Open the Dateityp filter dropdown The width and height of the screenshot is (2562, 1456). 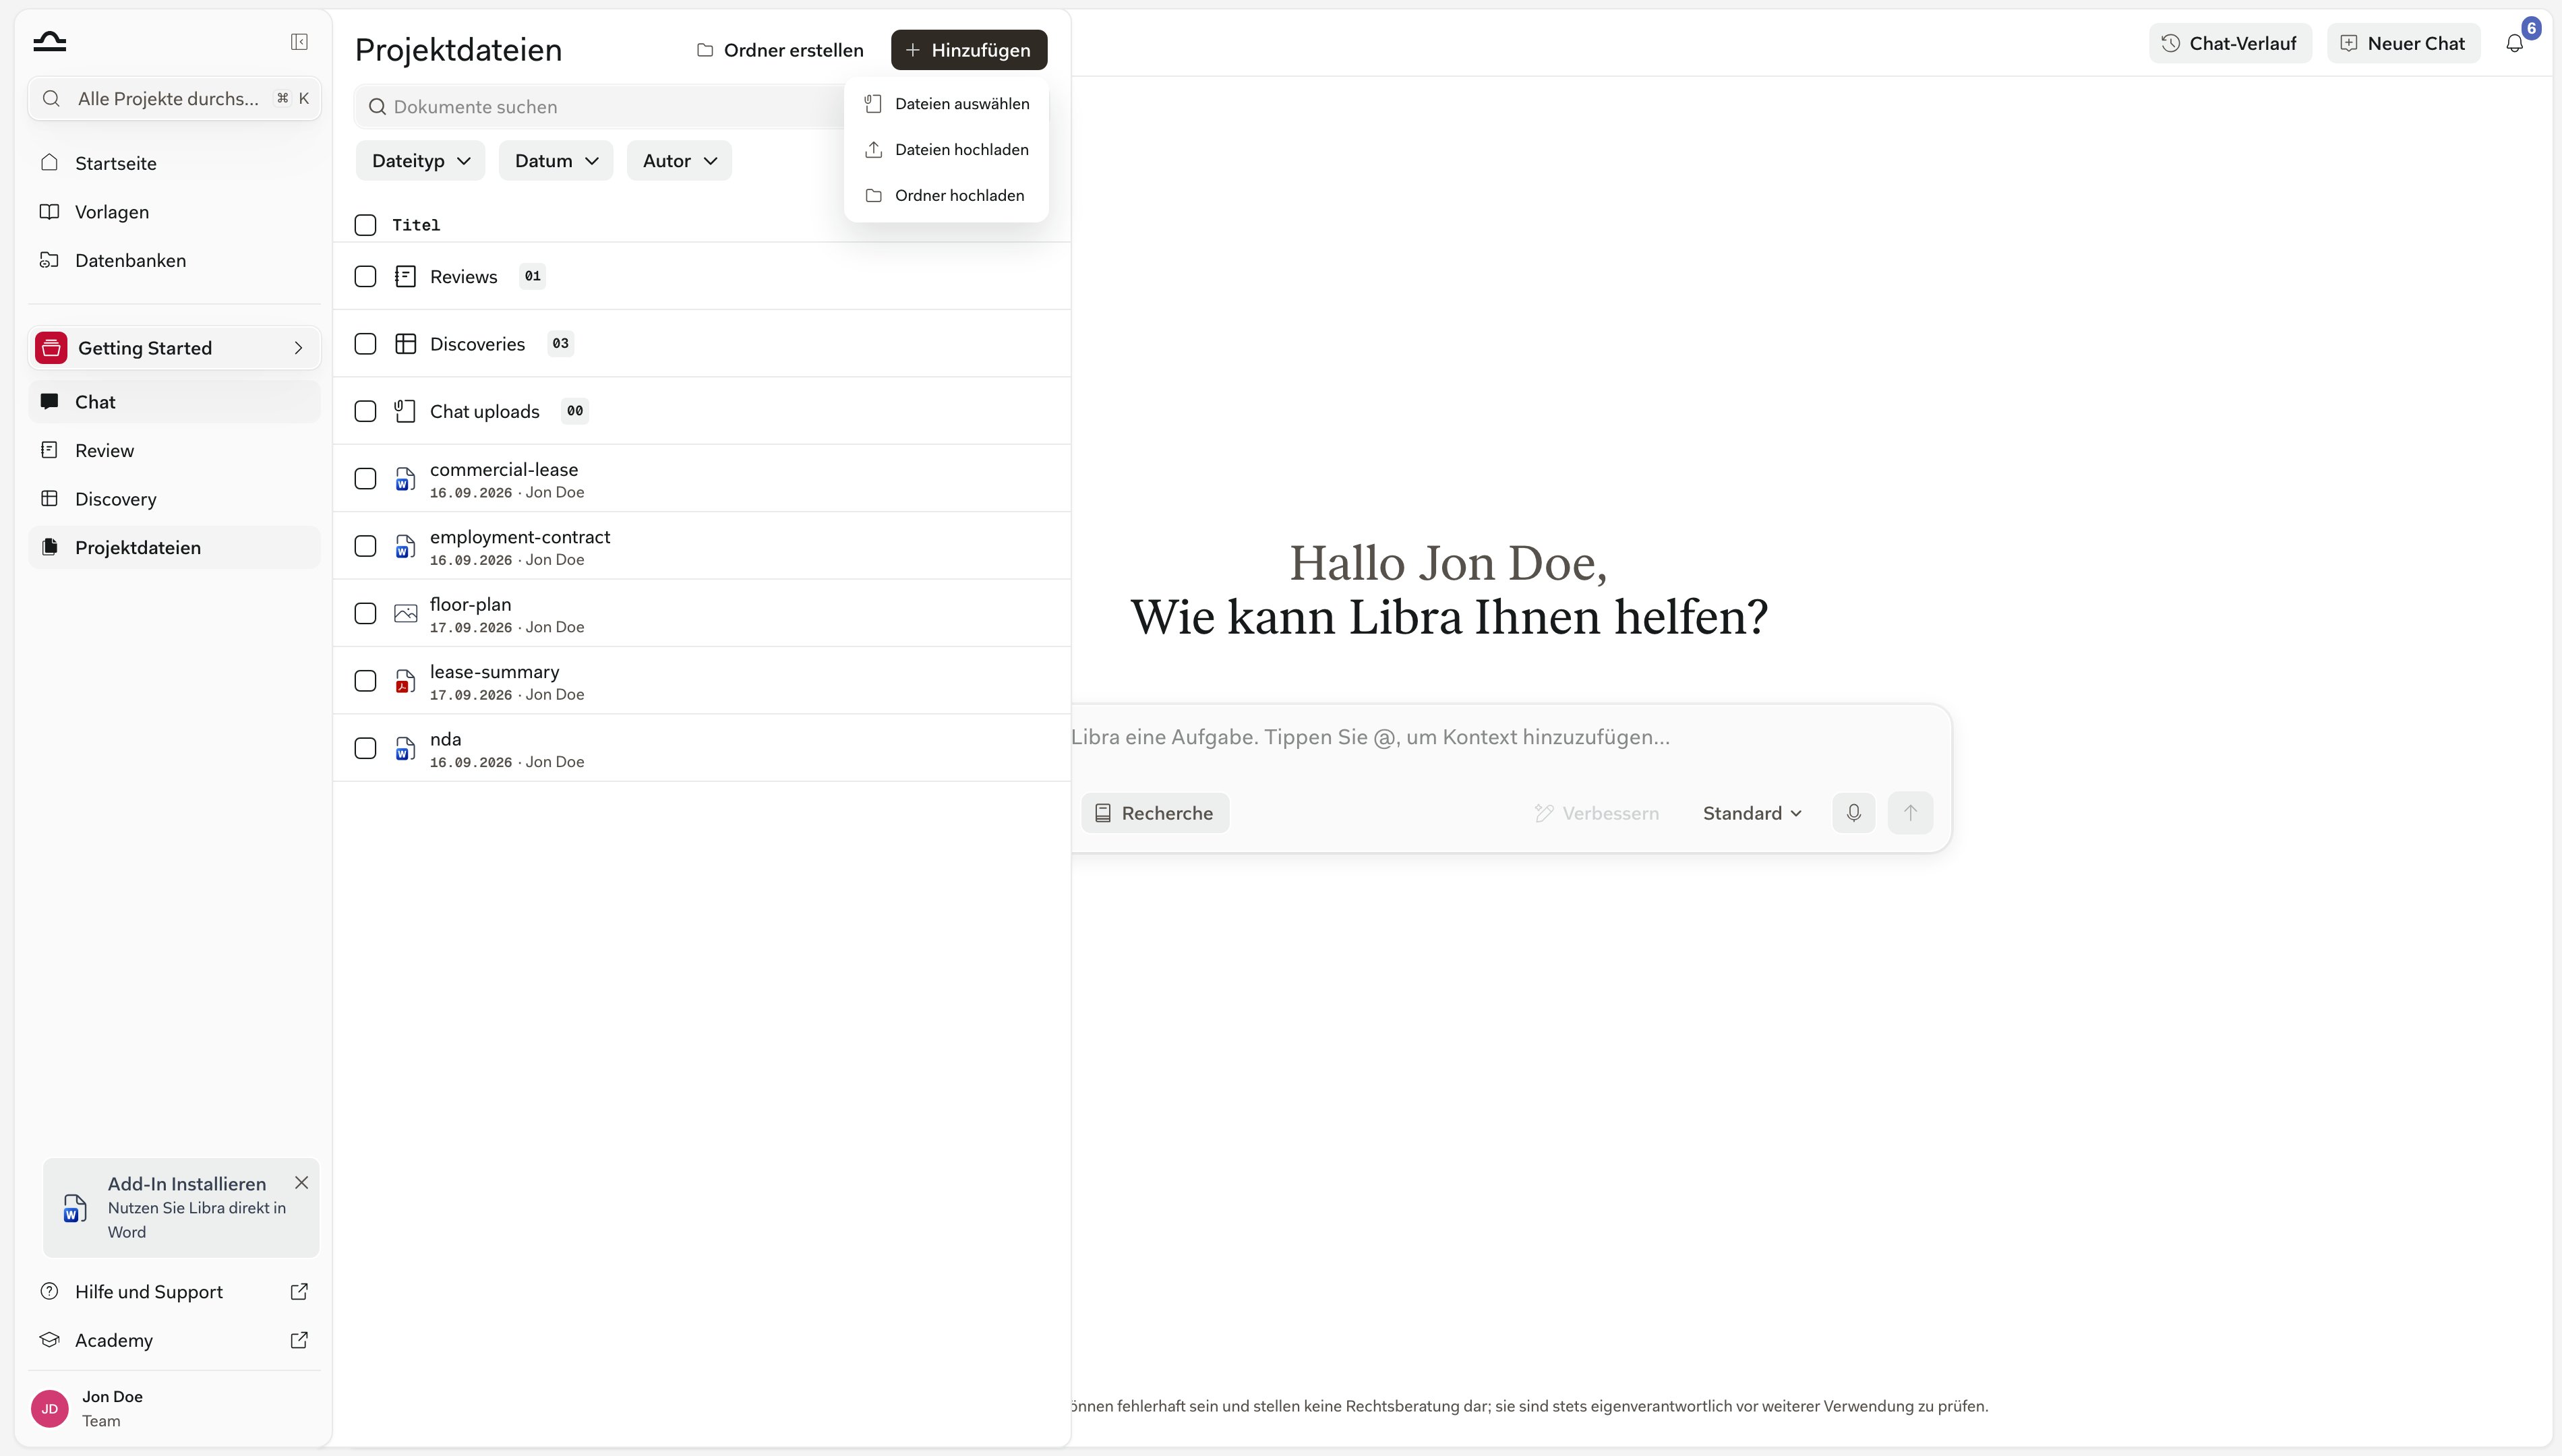click(420, 161)
